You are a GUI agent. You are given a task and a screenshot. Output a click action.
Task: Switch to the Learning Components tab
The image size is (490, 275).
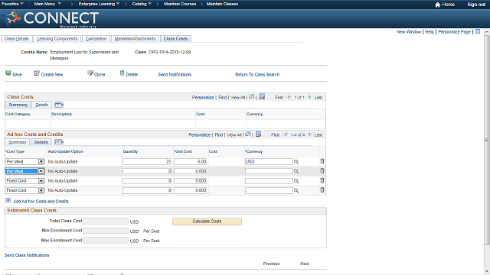tap(57, 39)
